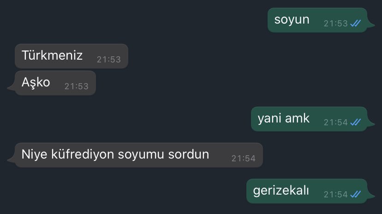Tap the "yani amk" message text

point(284,119)
